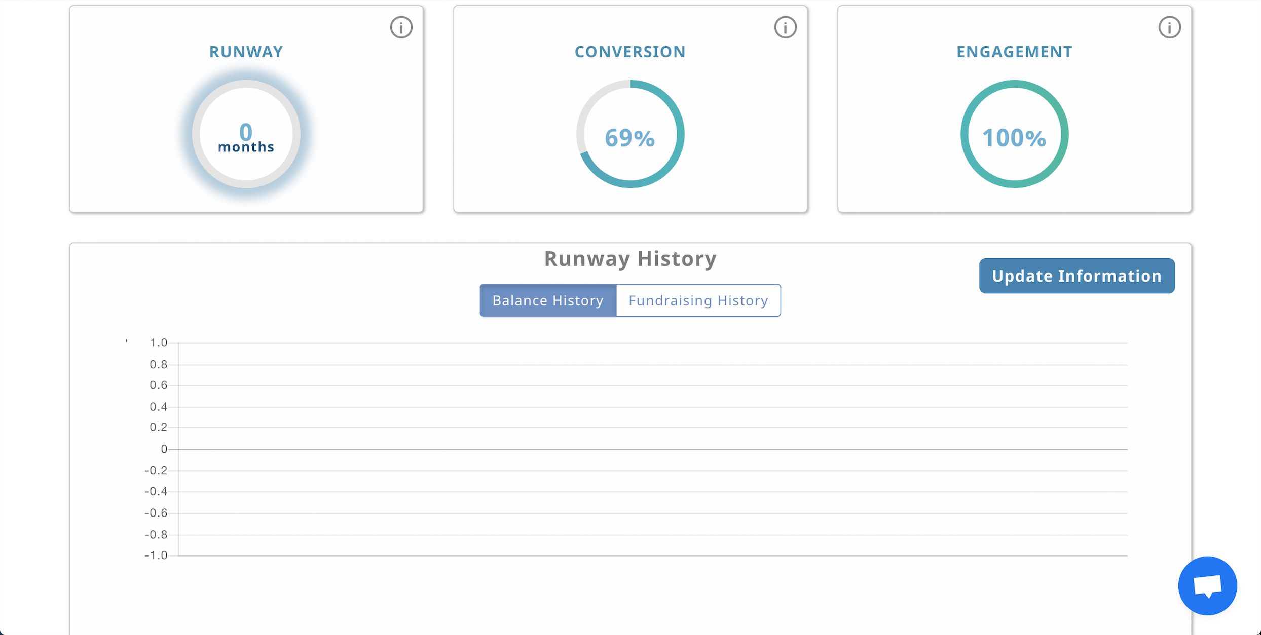
Task: Click the 0.4 y-axis label
Action: [x=158, y=407]
